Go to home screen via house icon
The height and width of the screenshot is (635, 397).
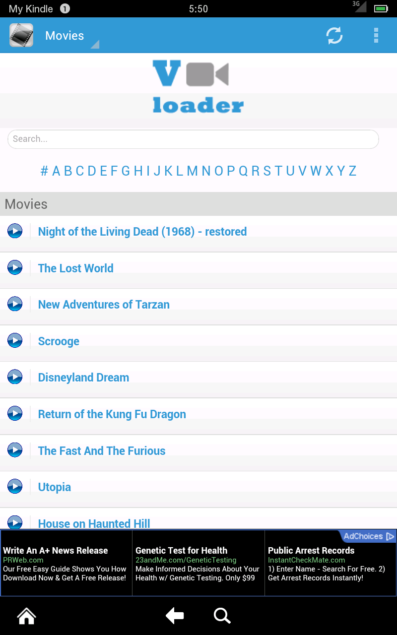(26, 616)
